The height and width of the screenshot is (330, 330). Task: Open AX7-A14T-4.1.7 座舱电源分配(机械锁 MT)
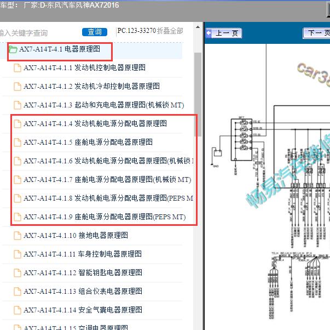(107, 179)
